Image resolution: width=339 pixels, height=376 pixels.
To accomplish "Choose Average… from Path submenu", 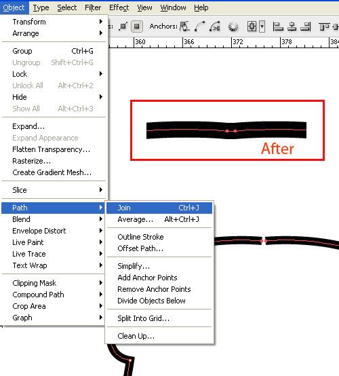I will click(x=159, y=219).
